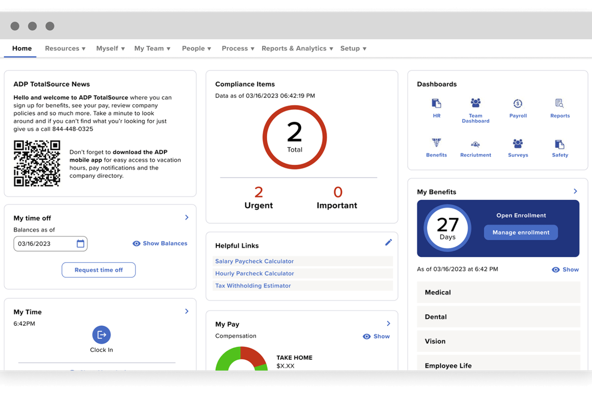Image resolution: width=592 pixels, height=394 pixels.
Task: Open the Hourly Parcheck Calculator link
Action: point(254,273)
